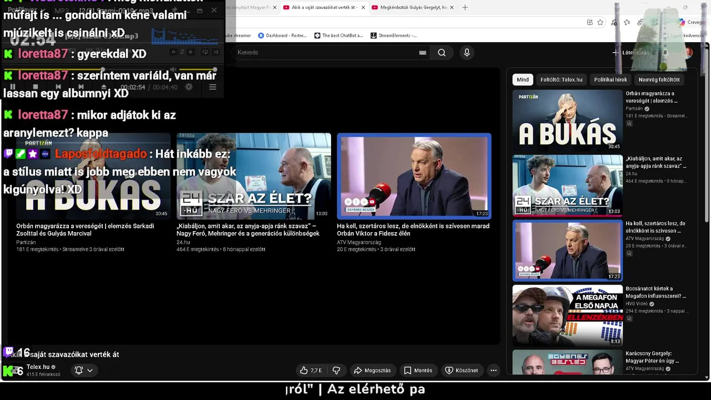The width and height of the screenshot is (711, 400).
Task: Click the YouTube search magnifier button
Action: coord(442,53)
